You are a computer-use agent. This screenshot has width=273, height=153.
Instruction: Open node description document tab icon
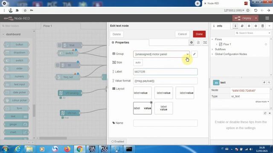[x=198, y=42]
